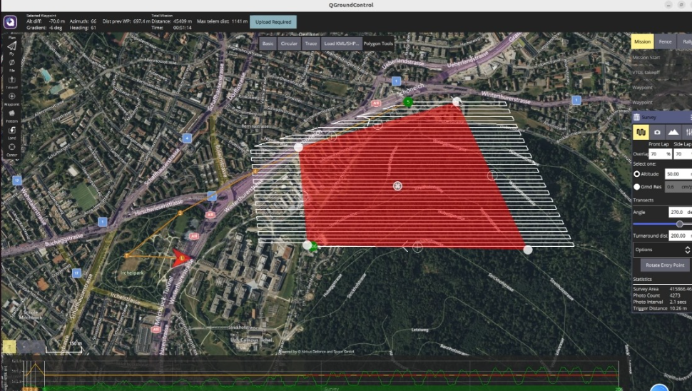Screen dimensions: 692x391
Task: Open the Survey camera settings tab icon
Action: pos(657,132)
